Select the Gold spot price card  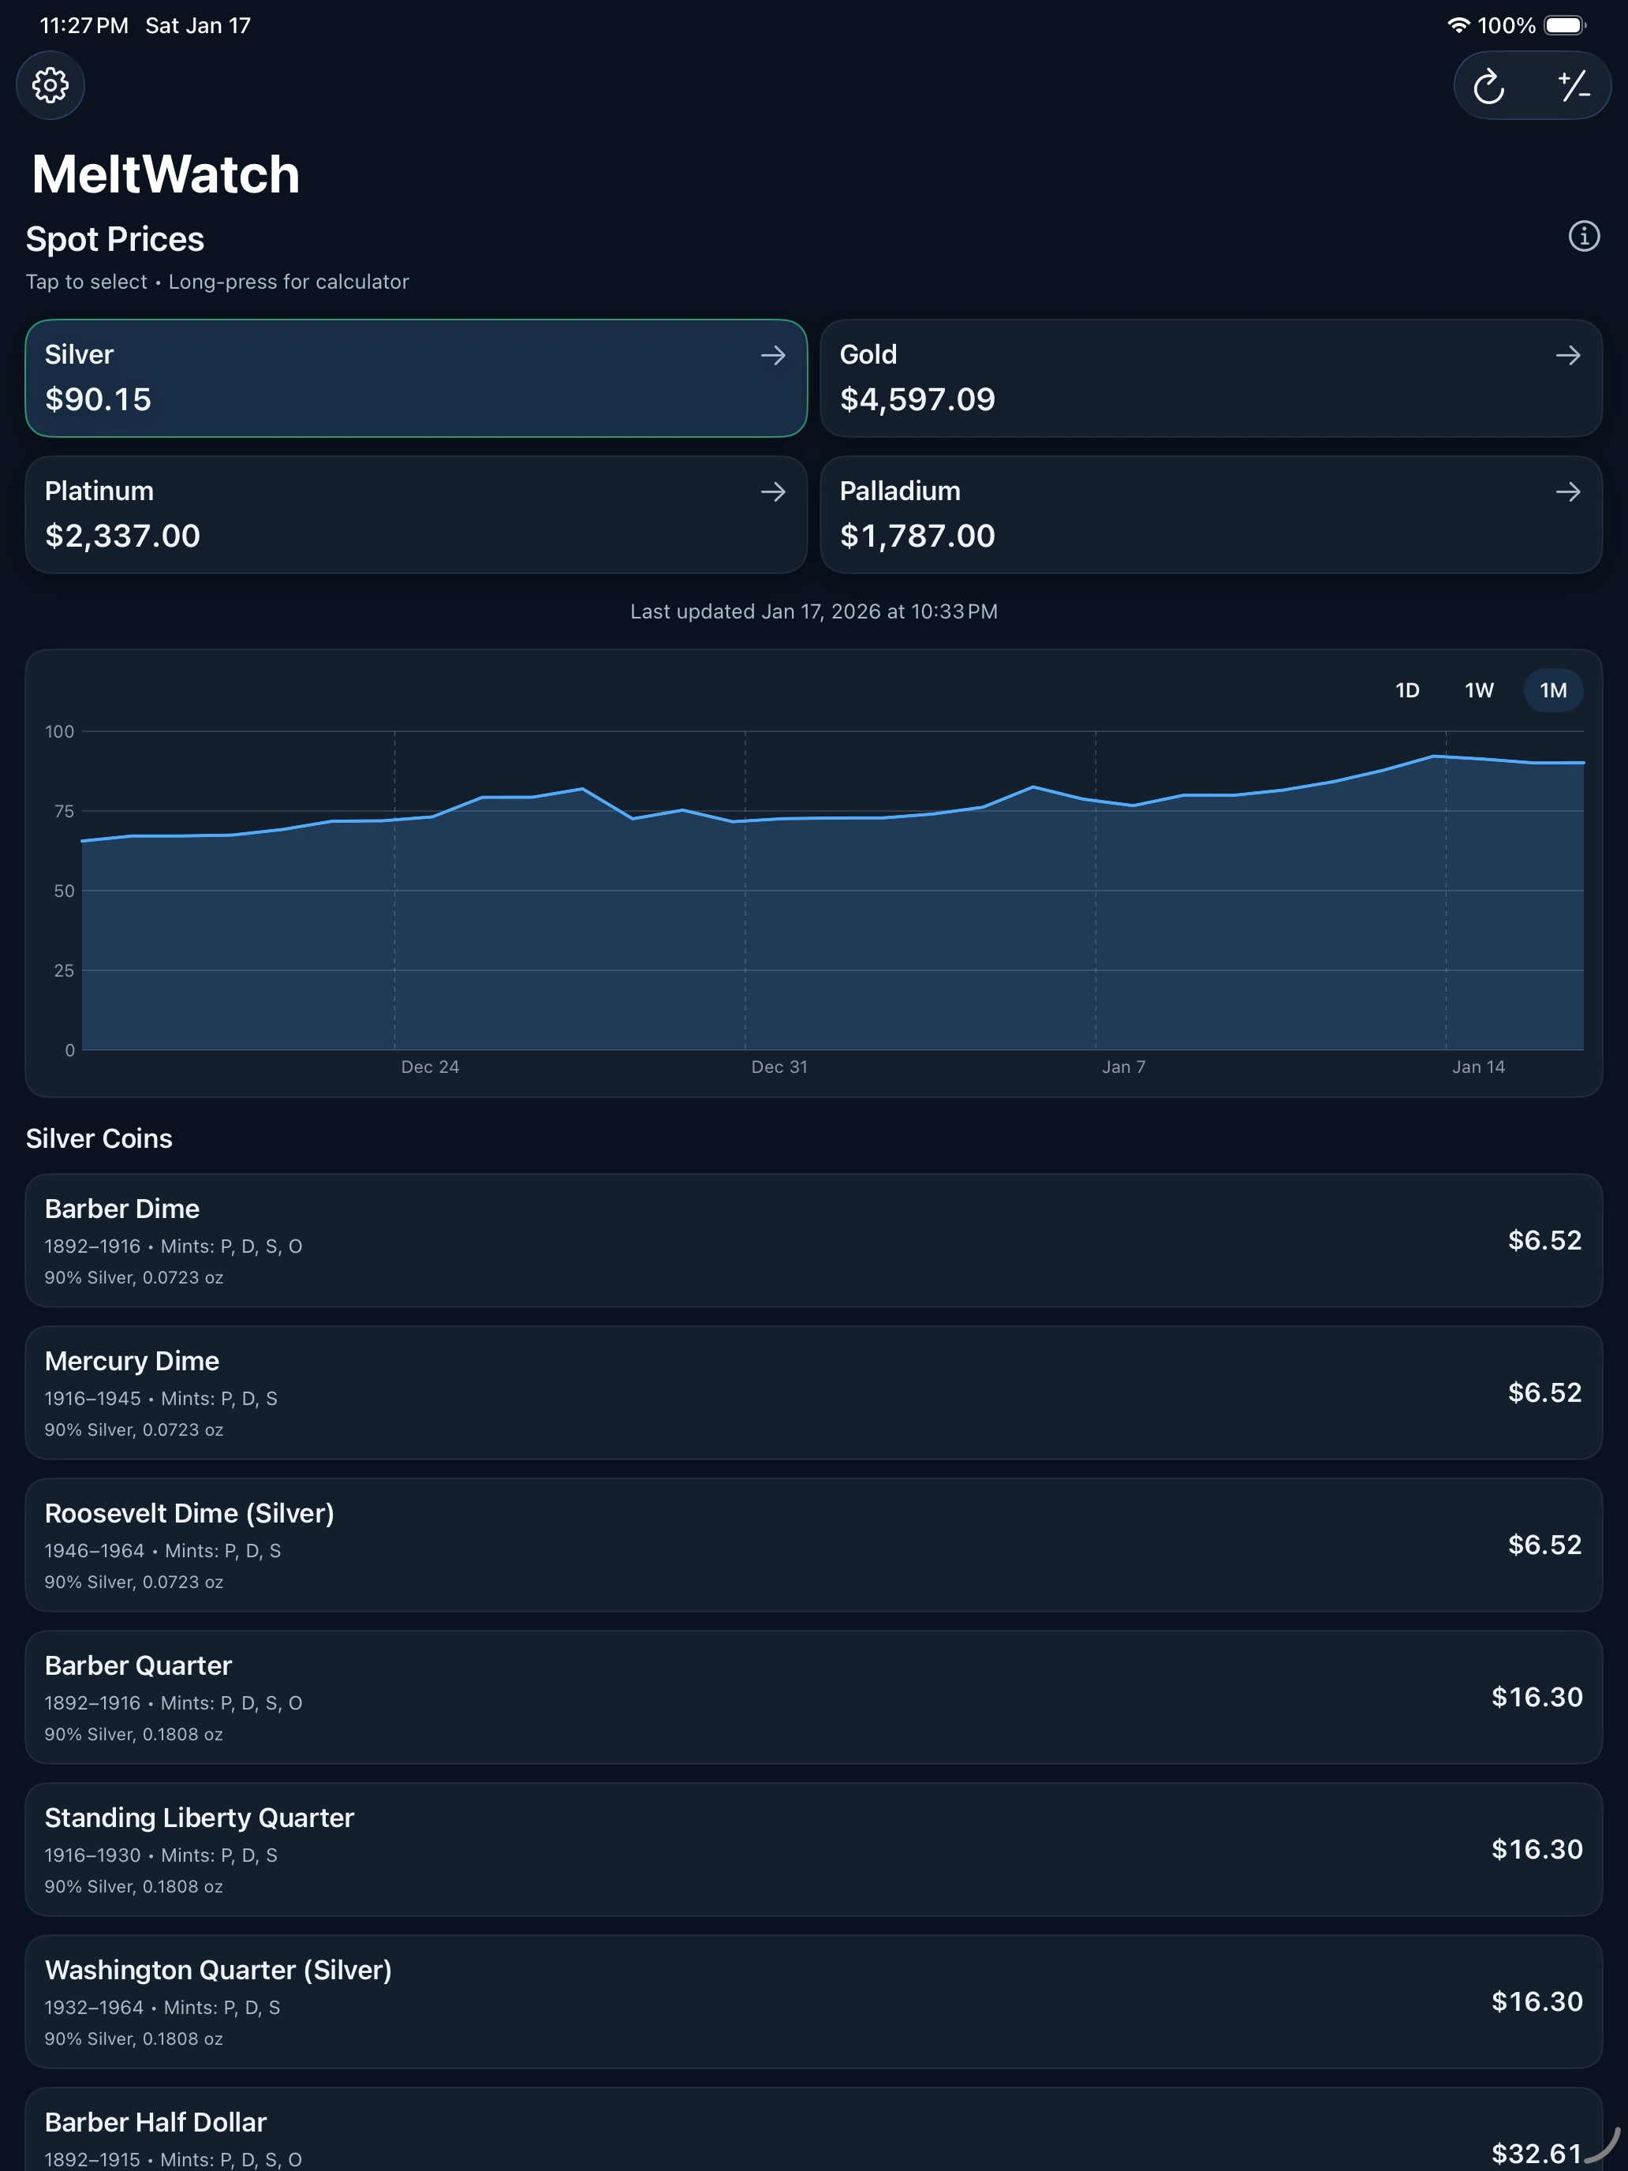point(1211,378)
